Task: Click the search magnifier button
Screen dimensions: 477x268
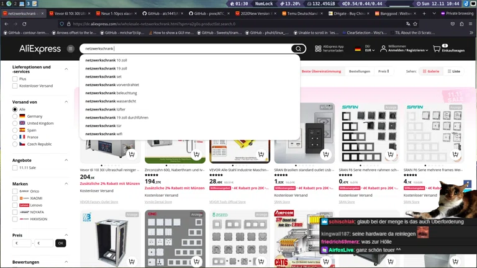Action: [x=298, y=48]
